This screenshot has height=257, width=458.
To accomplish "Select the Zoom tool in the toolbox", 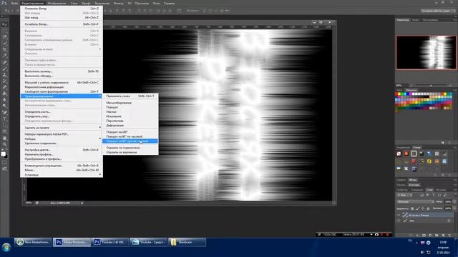I will pyautogui.click(x=4, y=144).
